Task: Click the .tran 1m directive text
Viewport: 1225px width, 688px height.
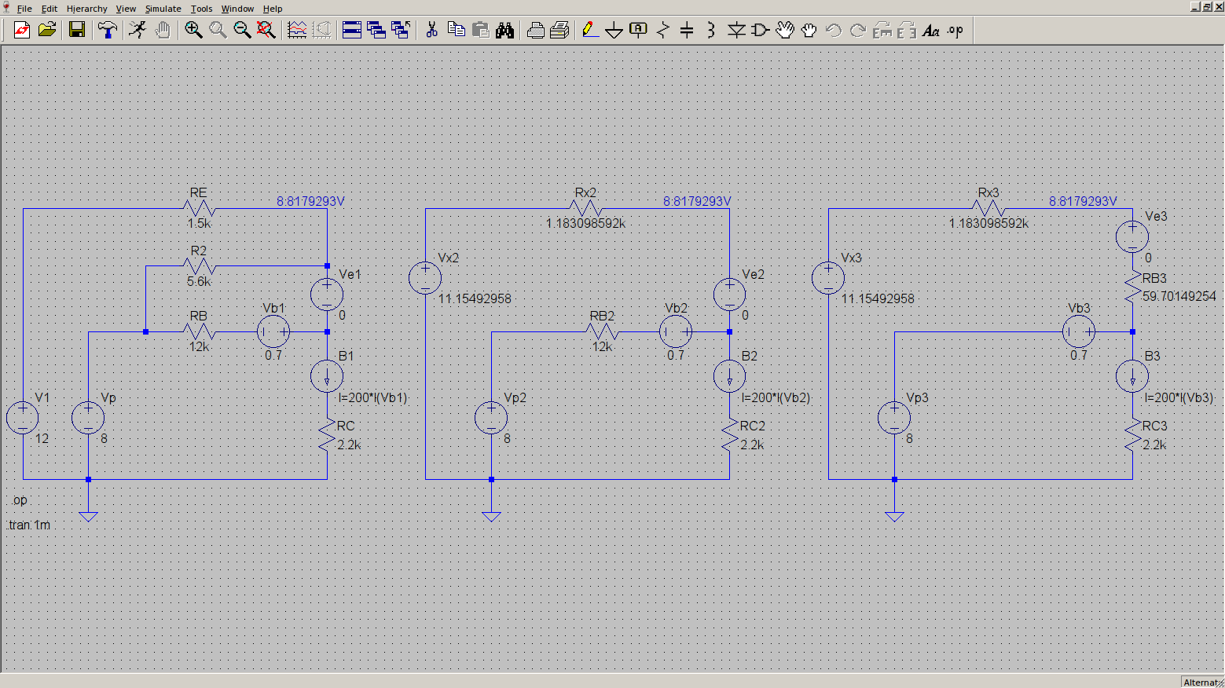Action: (x=29, y=525)
